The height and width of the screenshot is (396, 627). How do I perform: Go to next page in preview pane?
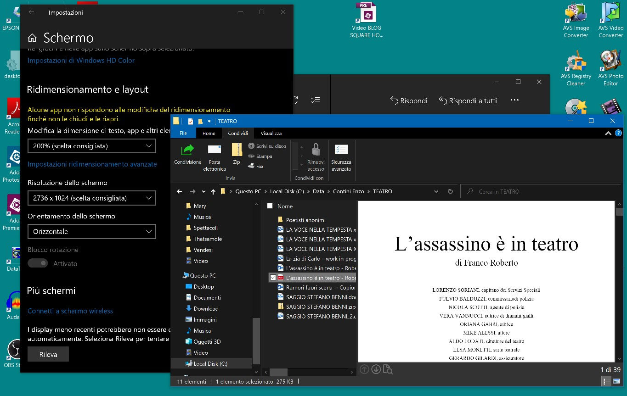(x=376, y=369)
